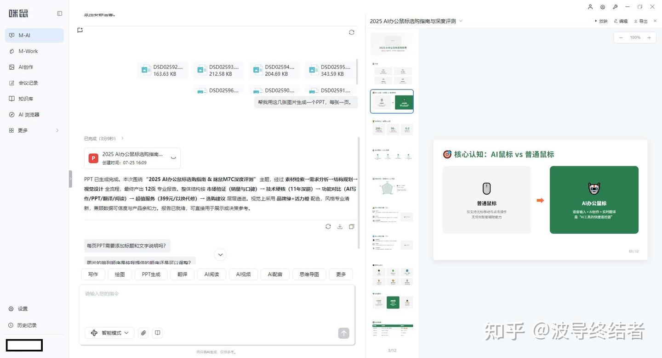662x358 pixels.
Task: Click the DSD02593 image file attachment
Action: point(218,70)
